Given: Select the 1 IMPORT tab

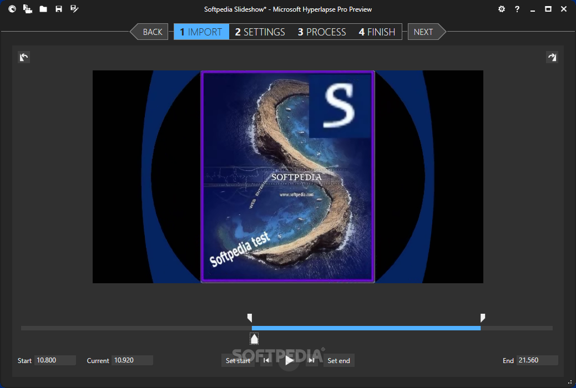Looking at the screenshot, I should click(201, 32).
